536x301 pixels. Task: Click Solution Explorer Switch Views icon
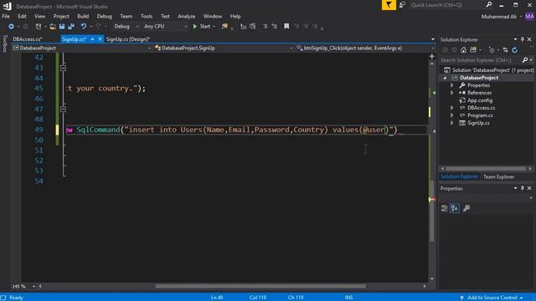click(x=473, y=50)
